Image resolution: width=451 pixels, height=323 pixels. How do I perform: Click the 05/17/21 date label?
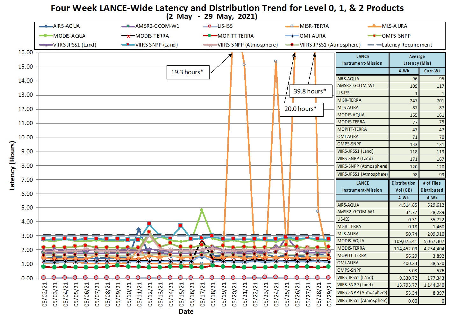point(203,294)
